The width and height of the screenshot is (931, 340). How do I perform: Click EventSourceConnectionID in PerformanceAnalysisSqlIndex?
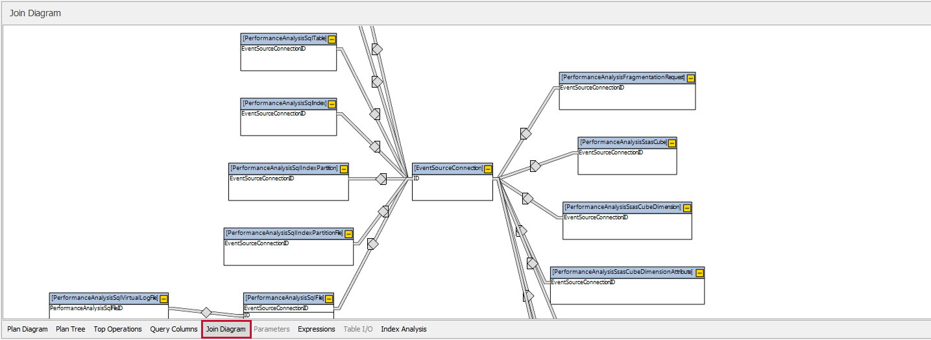274,114
